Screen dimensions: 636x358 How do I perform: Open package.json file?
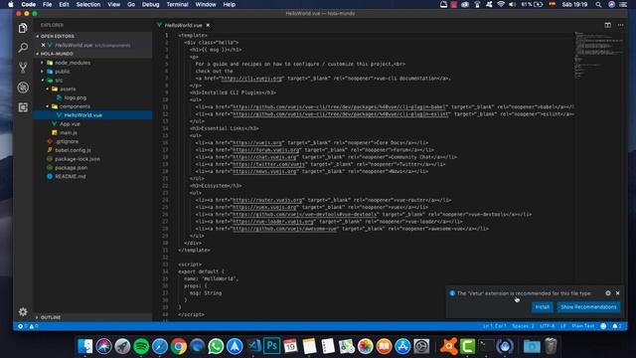[x=71, y=168]
